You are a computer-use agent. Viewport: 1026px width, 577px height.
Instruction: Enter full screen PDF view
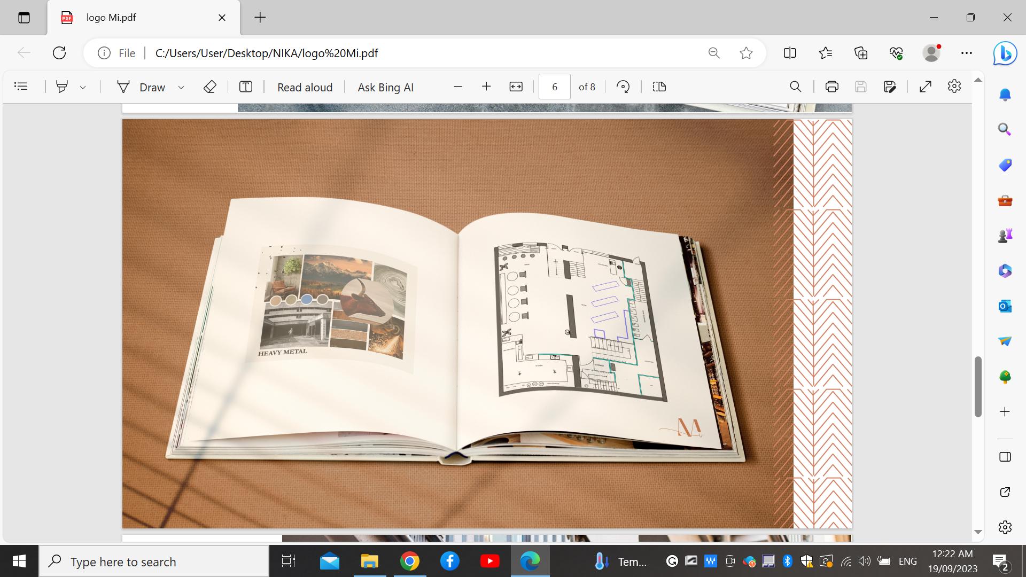(926, 87)
